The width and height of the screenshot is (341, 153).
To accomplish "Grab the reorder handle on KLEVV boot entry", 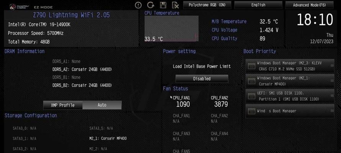I will pos(332,65).
